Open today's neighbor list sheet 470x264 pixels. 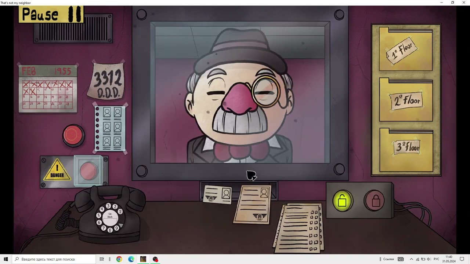tap(110, 128)
